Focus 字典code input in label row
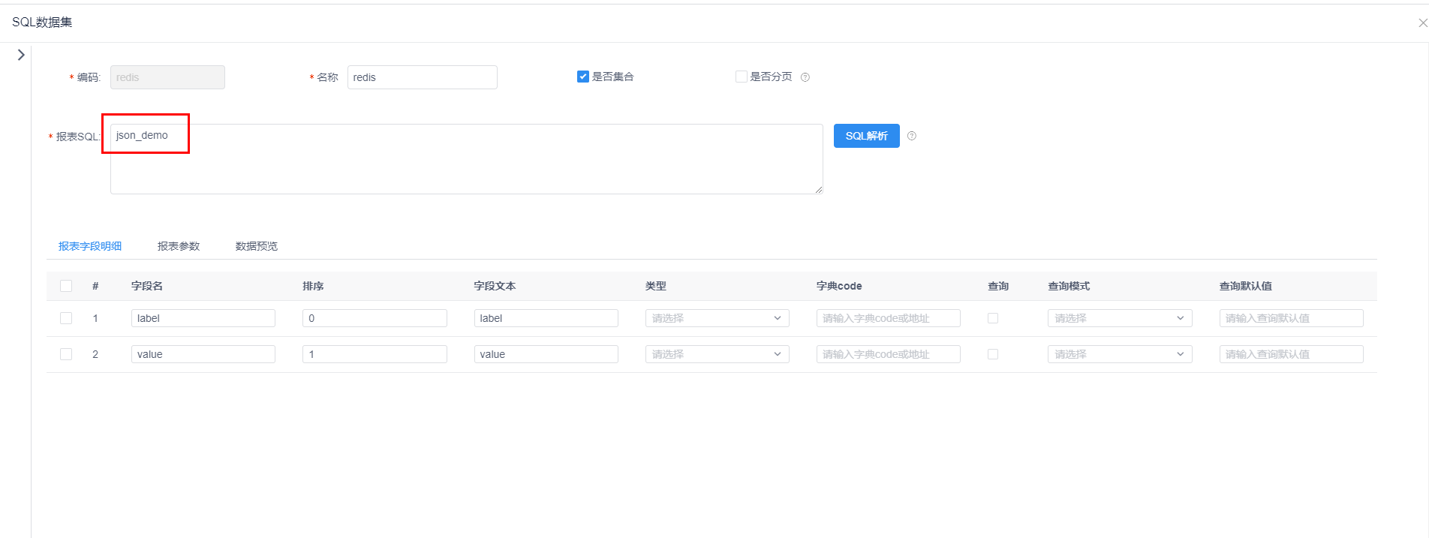The width and height of the screenshot is (1429, 538). click(x=889, y=318)
